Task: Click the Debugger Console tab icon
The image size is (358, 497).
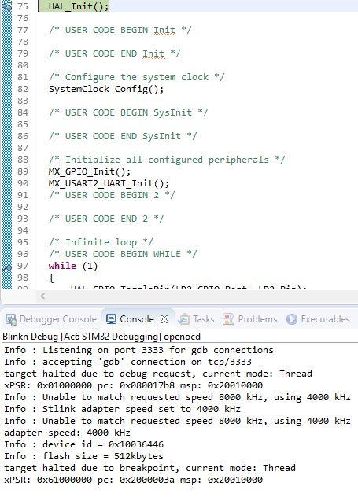Action: [11, 319]
